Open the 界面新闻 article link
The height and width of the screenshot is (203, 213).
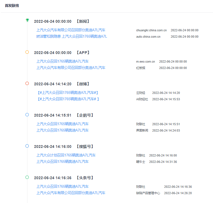pyautogui.click(x=62, y=130)
